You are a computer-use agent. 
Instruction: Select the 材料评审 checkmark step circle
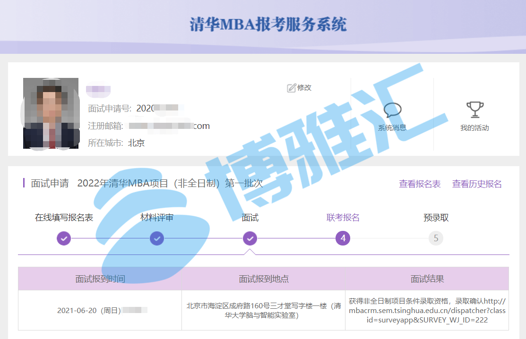point(156,238)
